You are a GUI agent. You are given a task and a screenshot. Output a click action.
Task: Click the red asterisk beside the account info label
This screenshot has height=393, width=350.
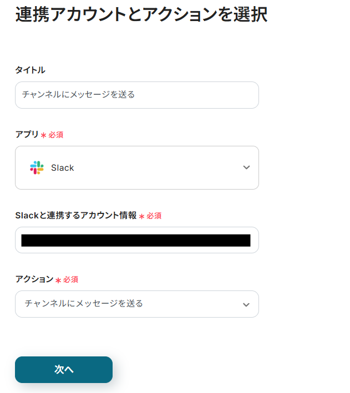[141, 216]
